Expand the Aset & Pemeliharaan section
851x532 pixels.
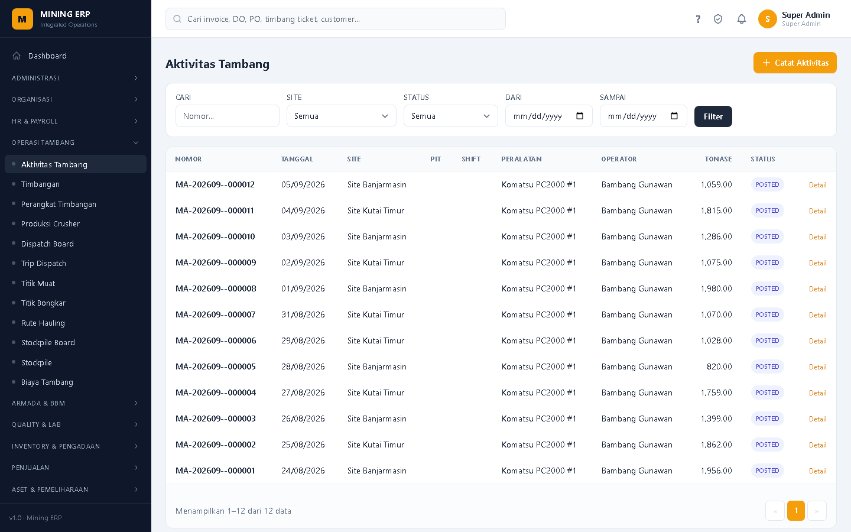pyautogui.click(x=76, y=489)
